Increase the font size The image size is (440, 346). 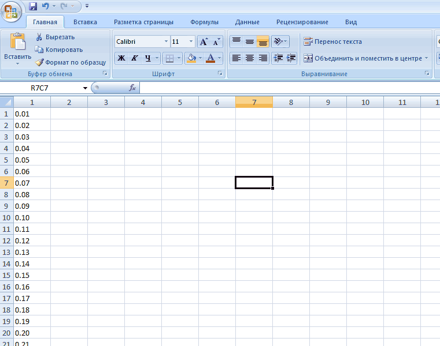[x=204, y=42]
